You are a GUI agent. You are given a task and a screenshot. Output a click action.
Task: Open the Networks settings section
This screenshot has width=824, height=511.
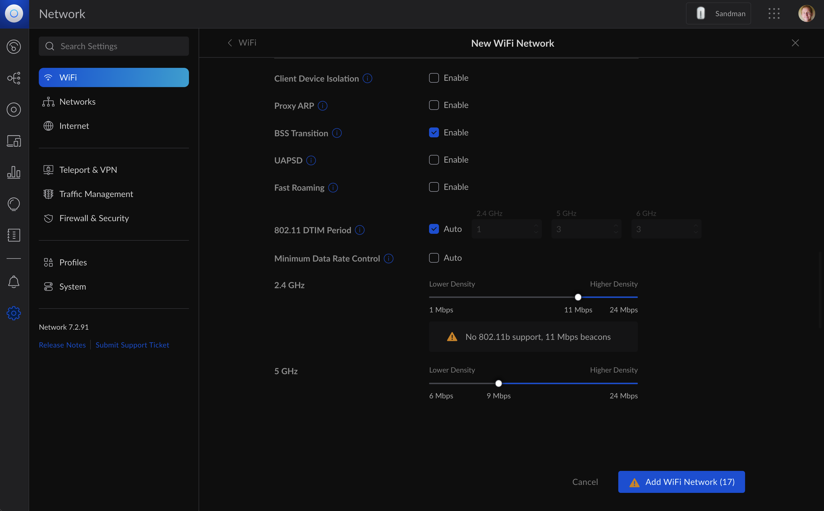[x=77, y=101]
